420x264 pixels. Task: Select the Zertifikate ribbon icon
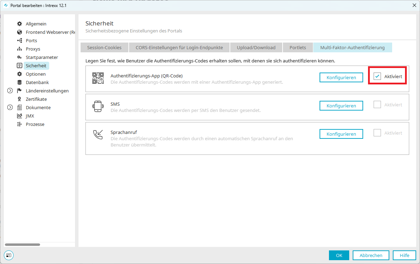20,99
